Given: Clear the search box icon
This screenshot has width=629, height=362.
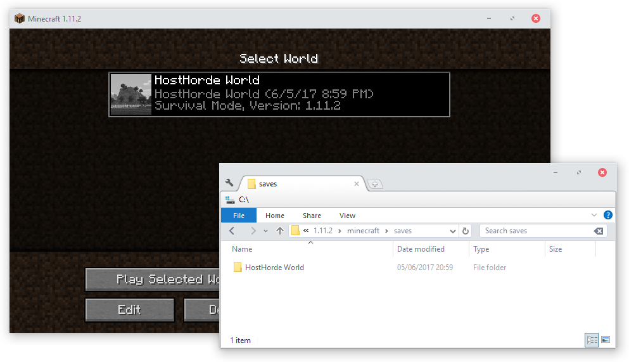Looking at the screenshot, I should [x=599, y=231].
